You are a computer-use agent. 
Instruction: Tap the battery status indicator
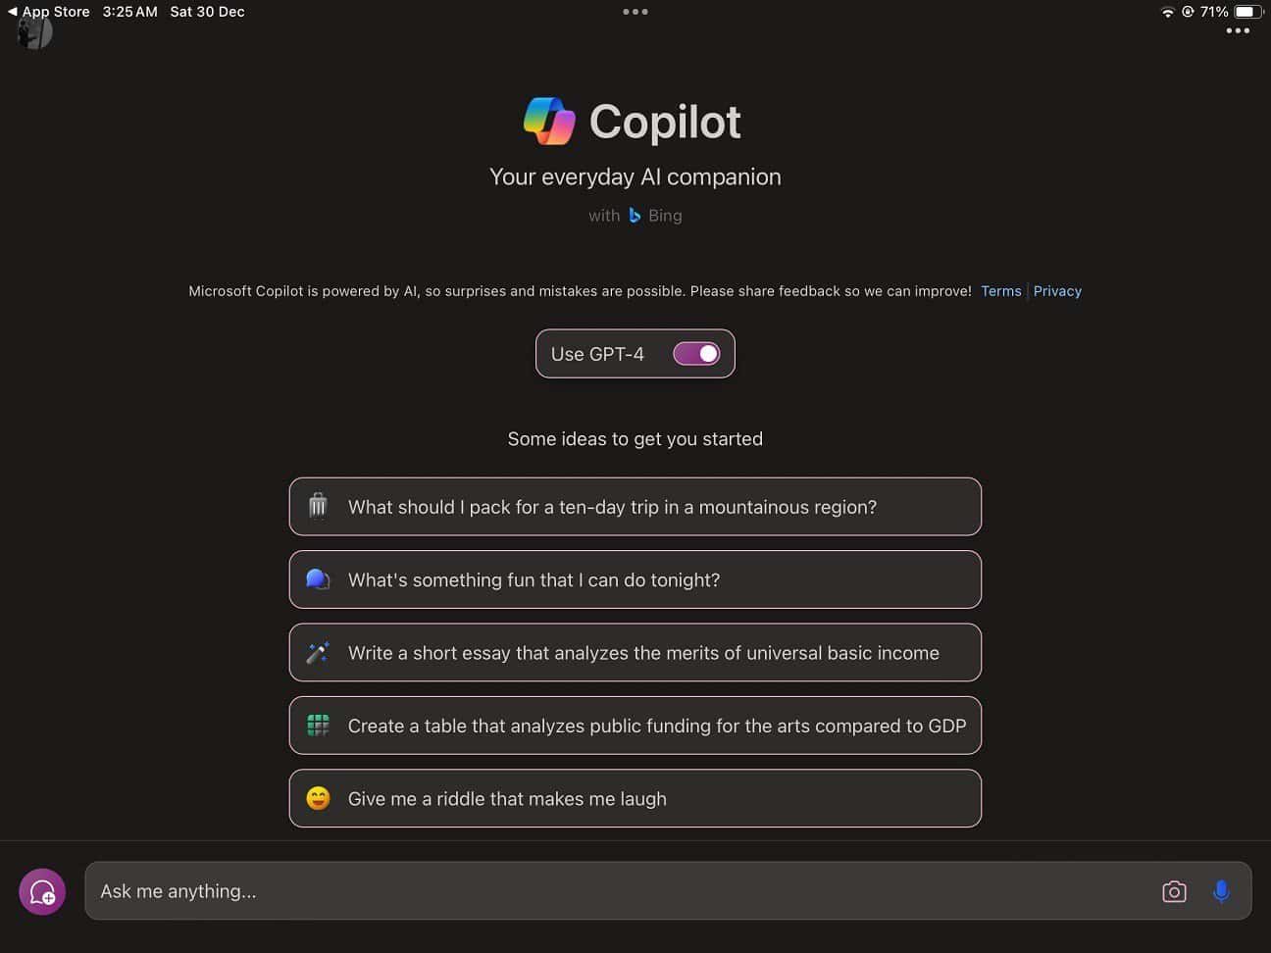pyautogui.click(x=1247, y=12)
